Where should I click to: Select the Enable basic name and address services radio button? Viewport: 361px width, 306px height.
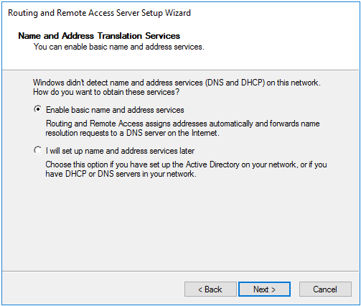pos(37,109)
